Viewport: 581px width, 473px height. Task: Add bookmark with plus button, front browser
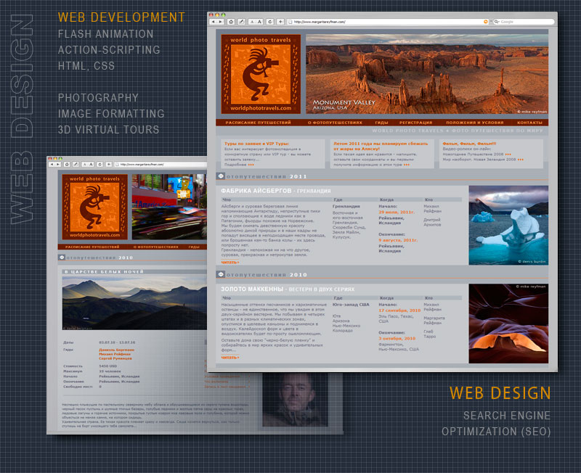tap(280, 22)
